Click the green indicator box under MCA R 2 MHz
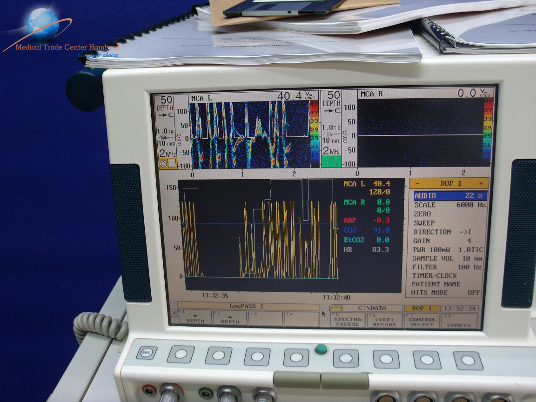 point(332,161)
